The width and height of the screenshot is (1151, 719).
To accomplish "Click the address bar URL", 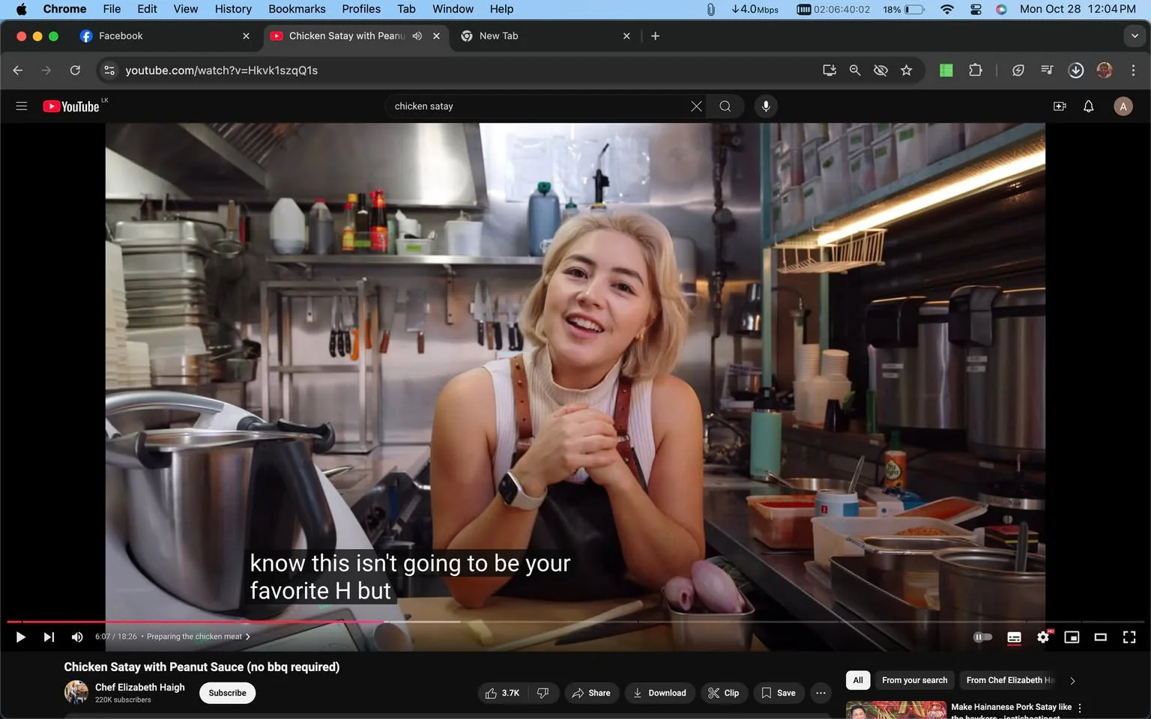I will (x=222, y=70).
